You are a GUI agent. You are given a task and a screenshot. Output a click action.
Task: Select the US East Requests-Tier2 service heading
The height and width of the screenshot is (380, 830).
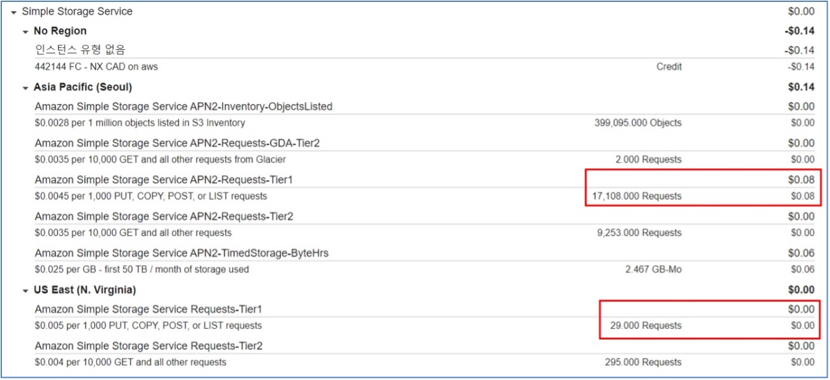[x=149, y=346]
